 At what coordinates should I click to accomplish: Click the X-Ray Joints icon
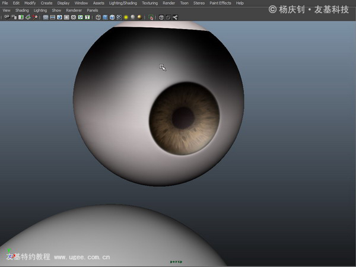tap(175, 17)
